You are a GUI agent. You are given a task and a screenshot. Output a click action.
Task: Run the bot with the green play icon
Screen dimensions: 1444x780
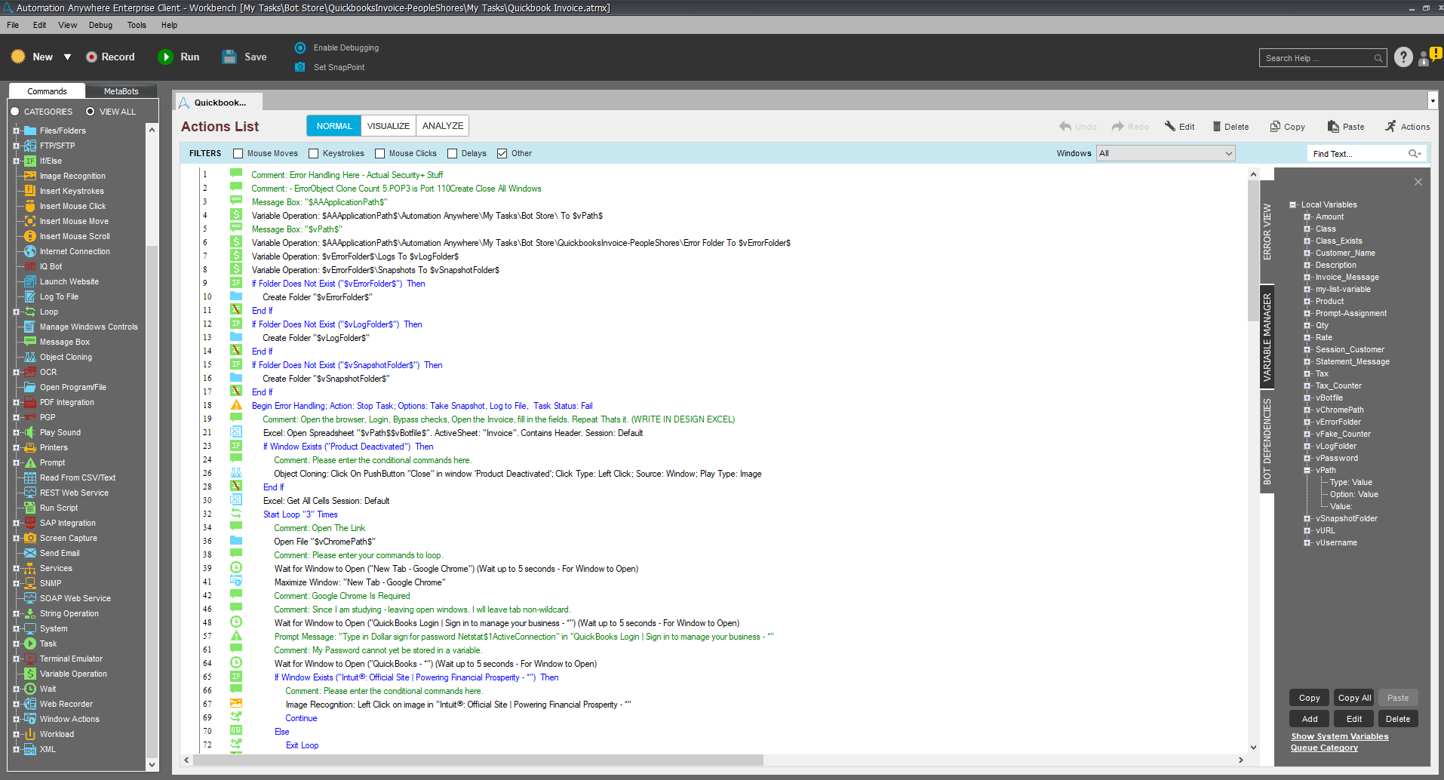165,57
